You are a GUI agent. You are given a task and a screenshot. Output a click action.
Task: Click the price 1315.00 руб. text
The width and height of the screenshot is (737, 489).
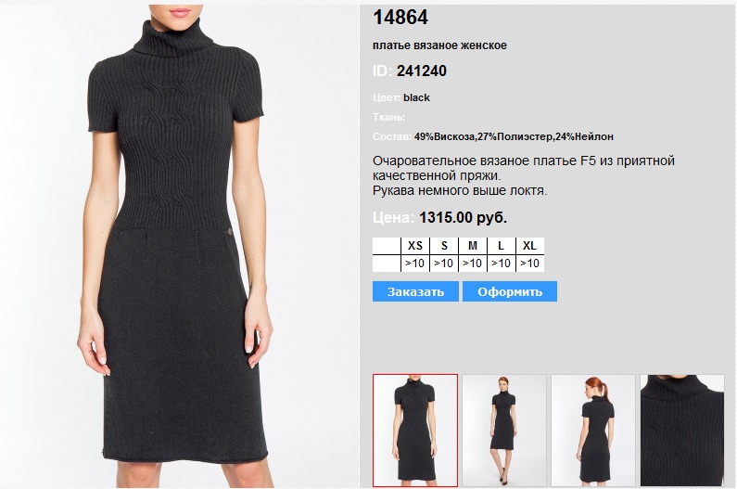[463, 217]
